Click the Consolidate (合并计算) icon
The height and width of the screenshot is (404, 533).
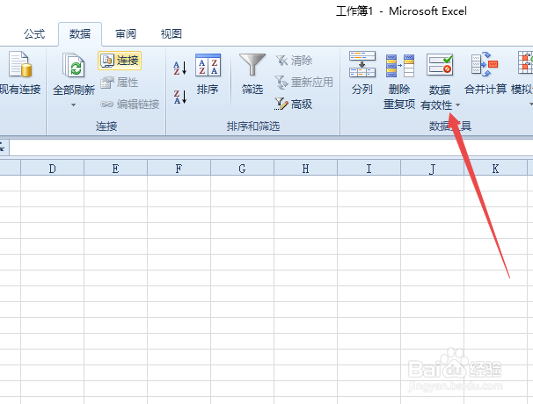pyautogui.click(x=486, y=64)
